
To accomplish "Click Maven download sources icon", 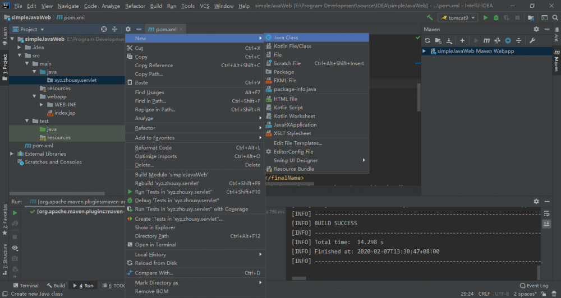I will pos(449,41).
